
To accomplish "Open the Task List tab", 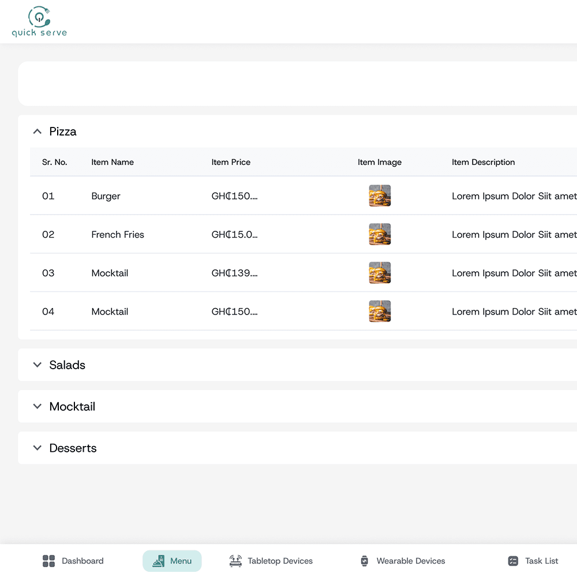I will tap(541, 561).
